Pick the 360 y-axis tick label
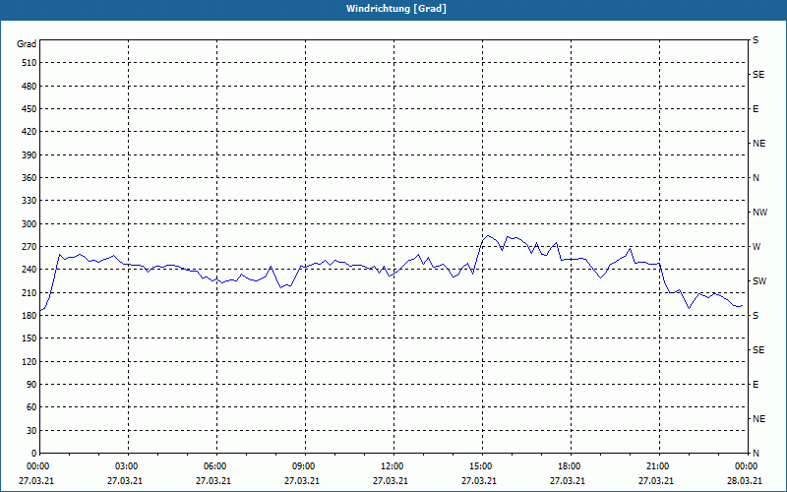The width and height of the screenshot is (787, 492). pos(30,178)
